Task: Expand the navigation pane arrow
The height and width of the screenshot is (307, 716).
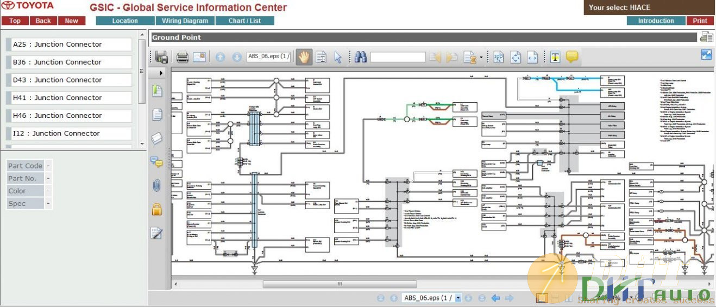Action: point(161,72)
